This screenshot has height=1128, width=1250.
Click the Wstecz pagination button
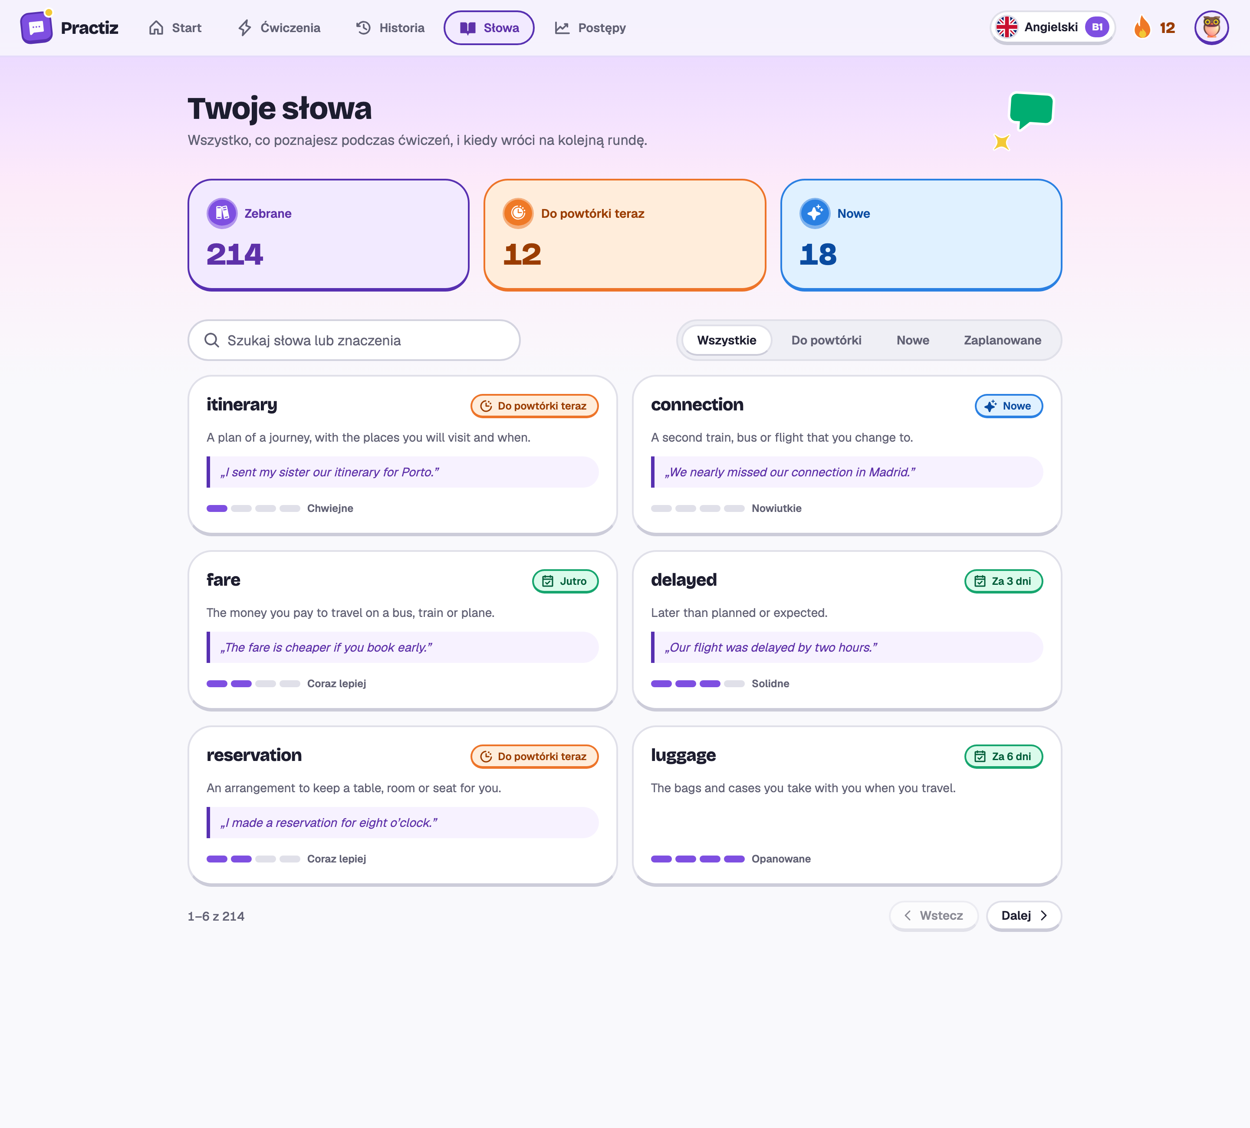pyautogui.click(x=933, y=915)
